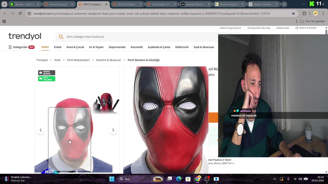Reload the page with the refresh icon
328x184 pixels.
[x=20, y=14]
